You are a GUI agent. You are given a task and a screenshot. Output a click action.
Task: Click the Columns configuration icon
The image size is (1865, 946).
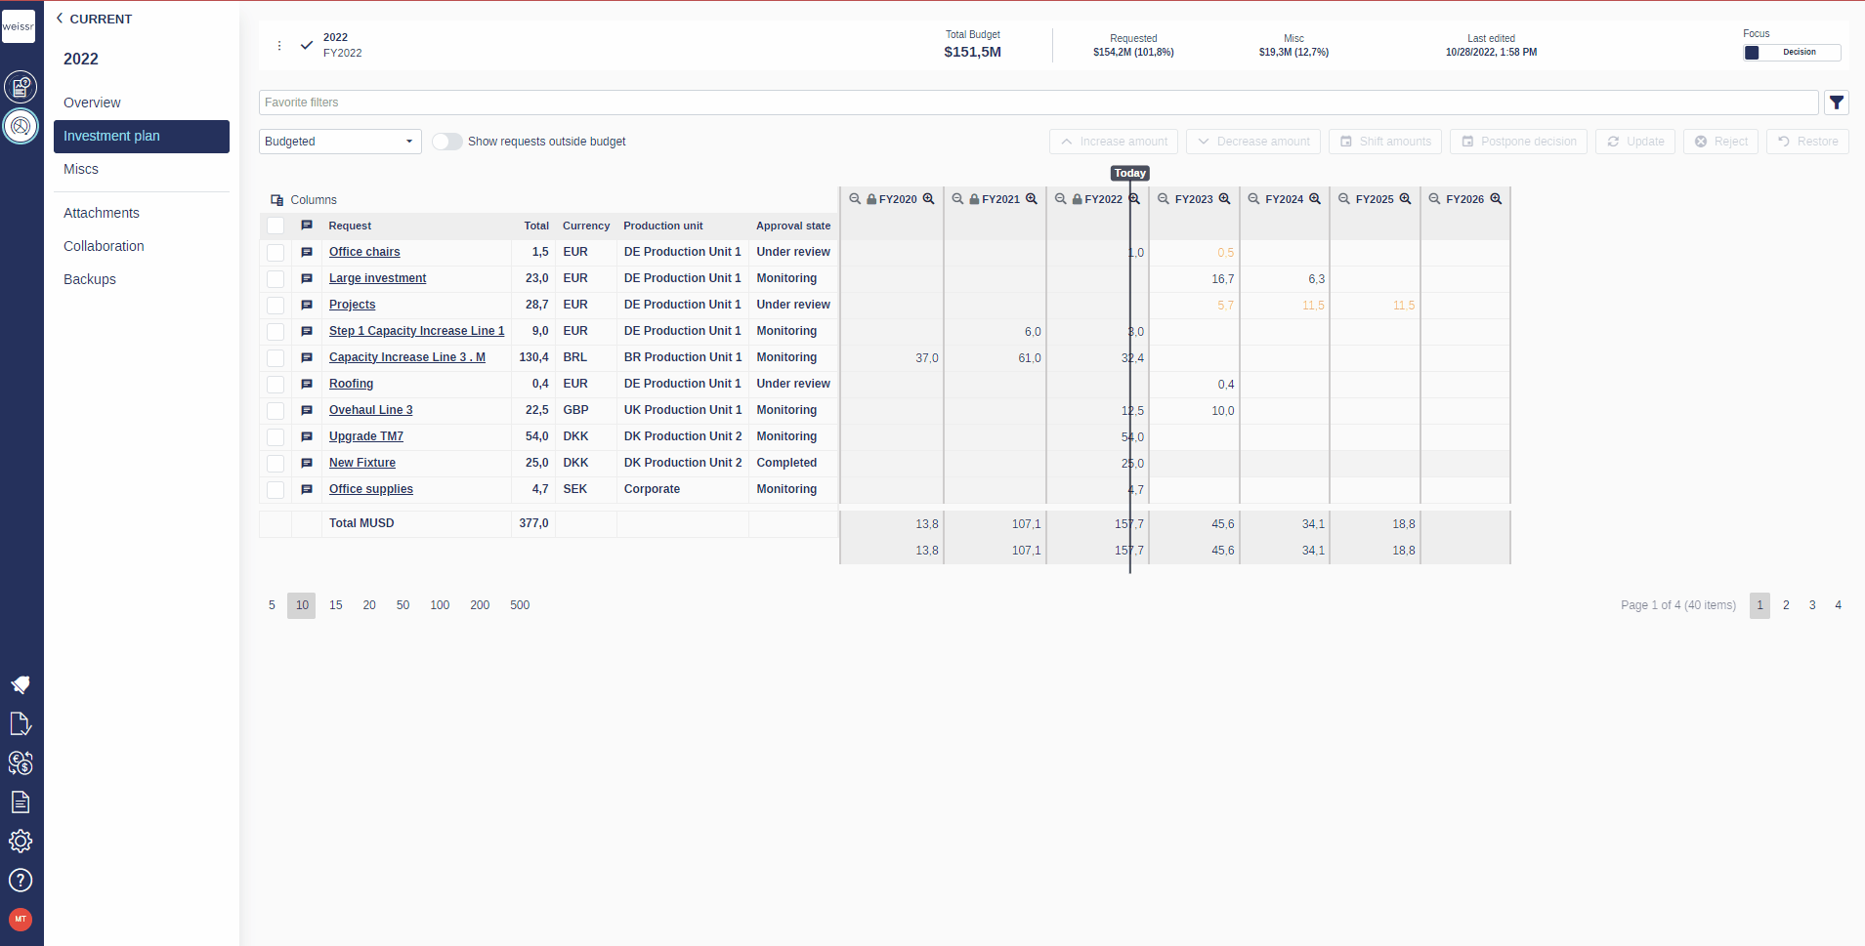coord(277,200)
